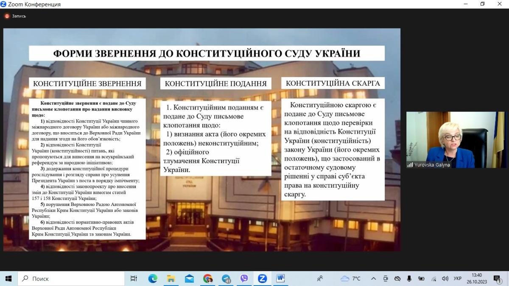The image size is (509, 286).
Task: Open the Windows Start menu
Action: click(x=8, y=278)
